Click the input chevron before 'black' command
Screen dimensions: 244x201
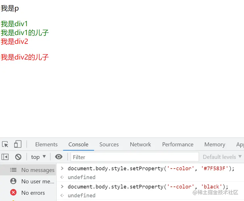point(62,187)
